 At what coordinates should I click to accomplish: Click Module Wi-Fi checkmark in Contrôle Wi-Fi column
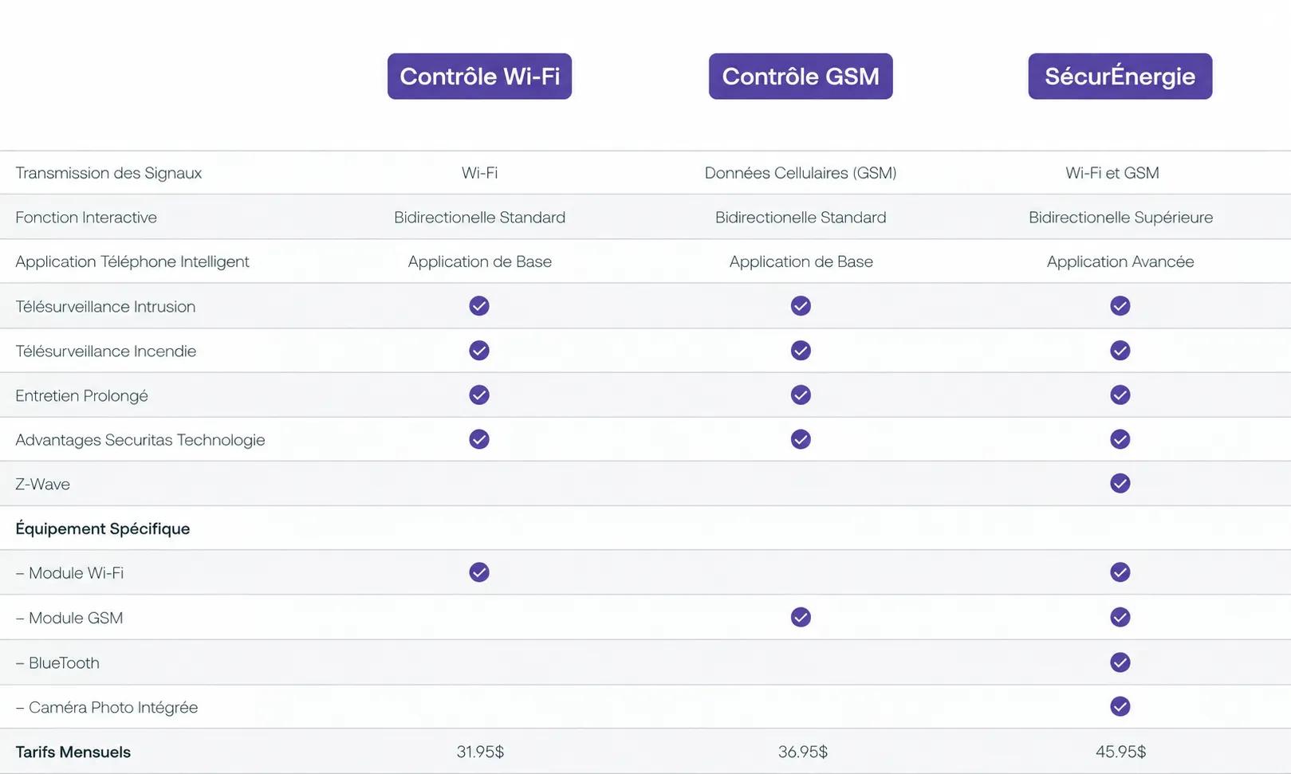[479, 572]
